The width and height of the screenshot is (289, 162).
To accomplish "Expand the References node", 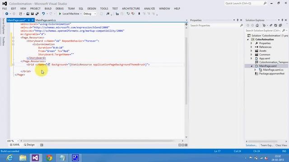I will 252,47.
